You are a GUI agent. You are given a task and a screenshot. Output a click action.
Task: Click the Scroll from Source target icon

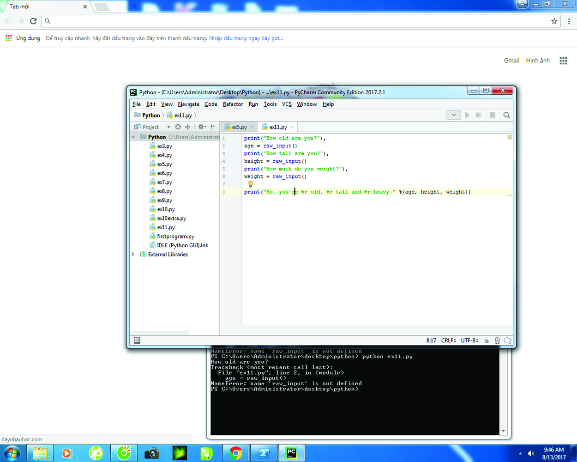(178, 126)
